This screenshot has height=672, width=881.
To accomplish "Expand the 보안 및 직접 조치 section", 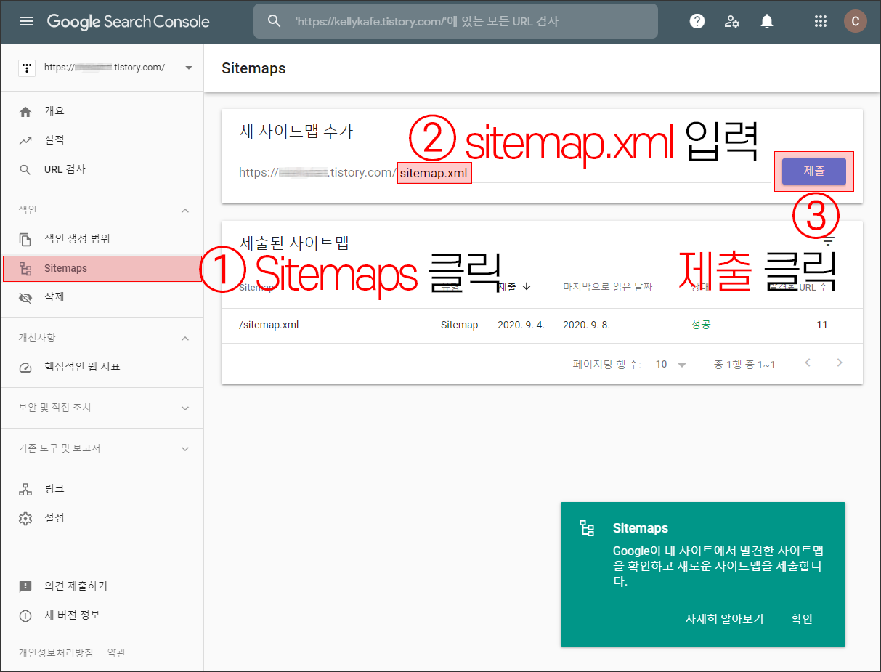I will click(x=185, y=408).
